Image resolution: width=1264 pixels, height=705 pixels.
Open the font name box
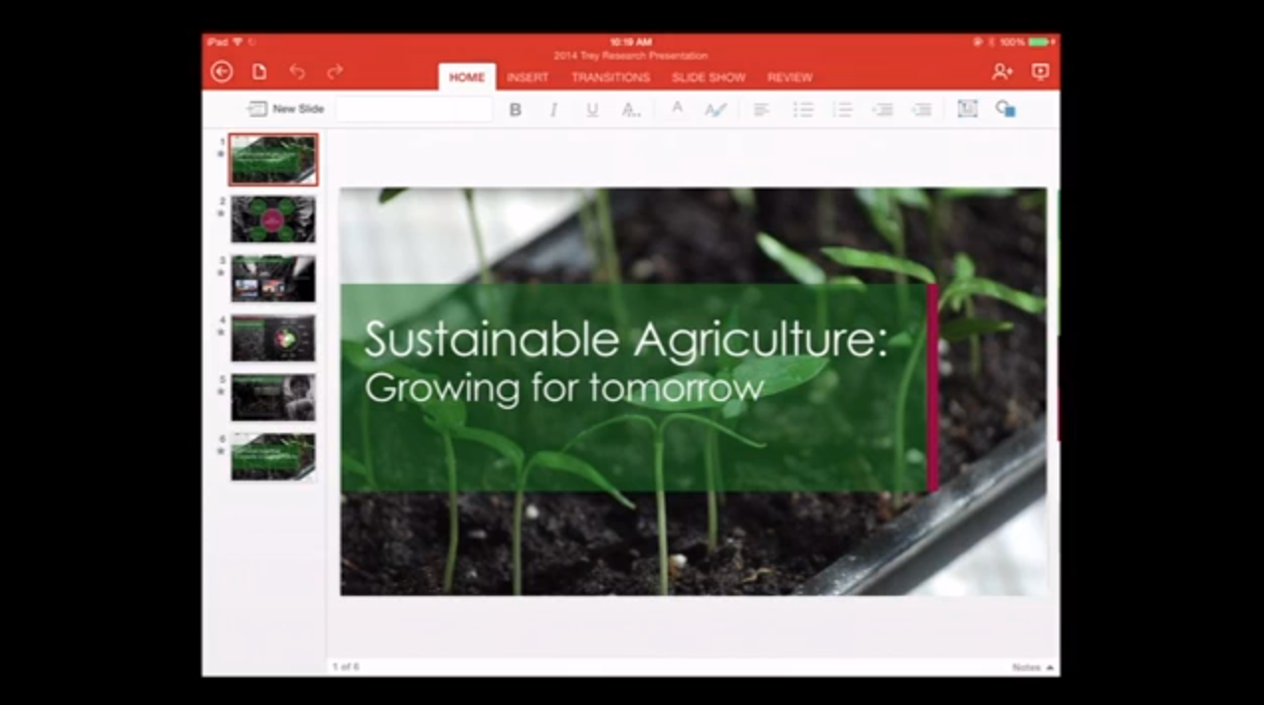(413, 109)
